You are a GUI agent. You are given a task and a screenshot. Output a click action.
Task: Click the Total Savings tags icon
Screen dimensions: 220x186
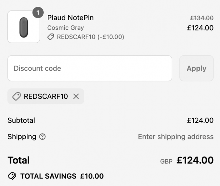tap(12, 176)
